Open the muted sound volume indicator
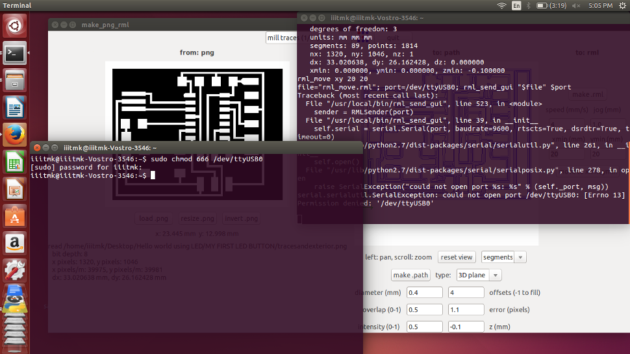 pos(576,6)
